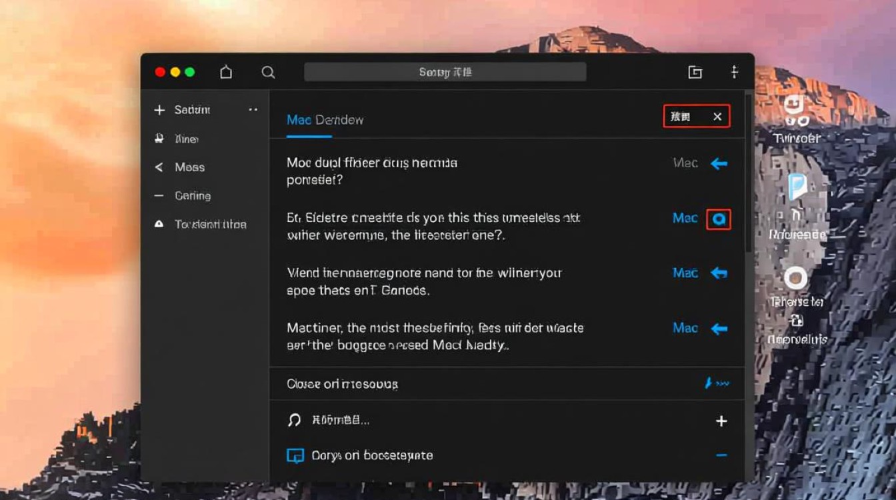Click the X icon beside the tab header
The image size is (896, 500).
tap(717, 117)
